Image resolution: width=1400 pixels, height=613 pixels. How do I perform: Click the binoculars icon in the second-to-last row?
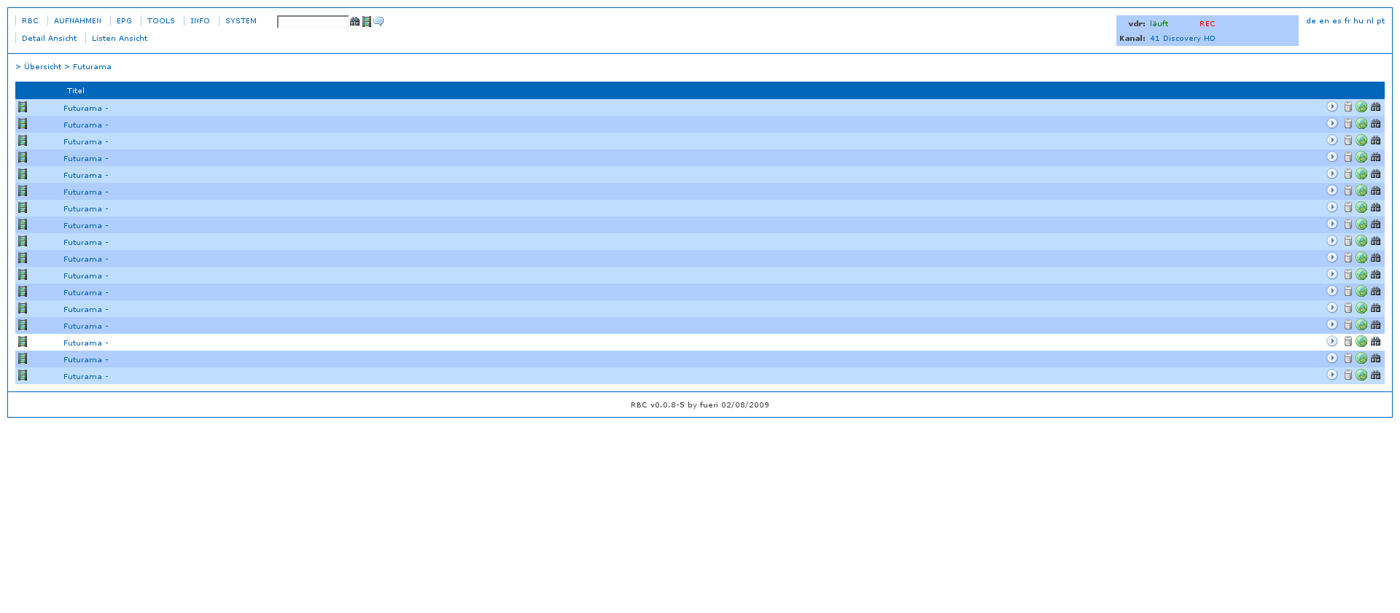(1376, 358)
